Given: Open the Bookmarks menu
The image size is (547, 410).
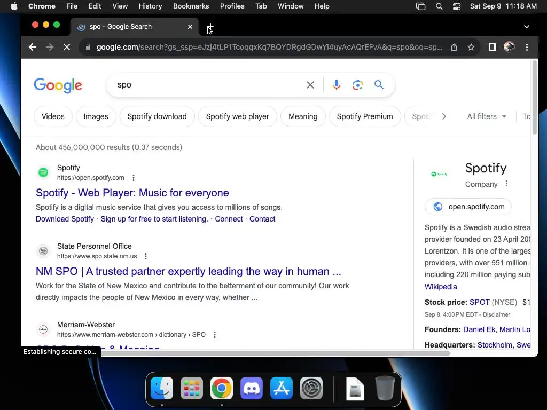Looking at the screenshot, I should click(191, 6).
